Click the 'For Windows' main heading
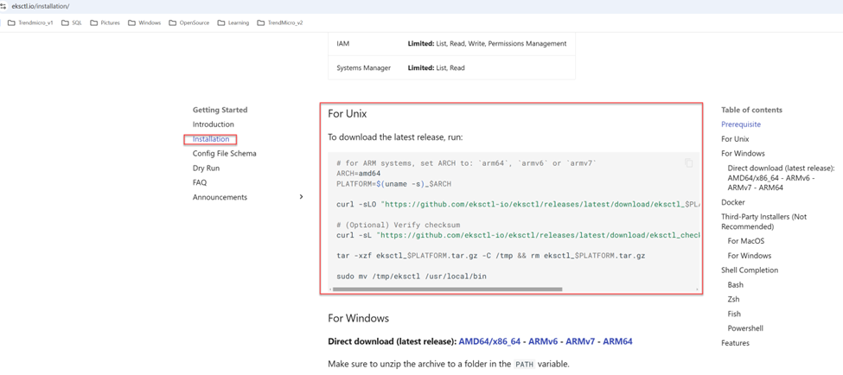Image resolution: width=843 pixels, height=375 pixels. 358,318
